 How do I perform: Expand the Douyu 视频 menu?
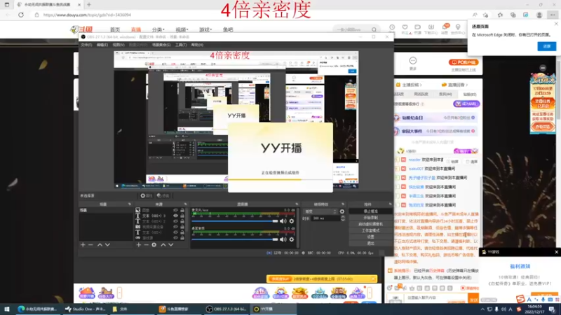pos(182,29)
